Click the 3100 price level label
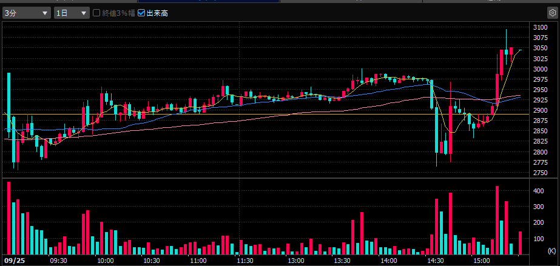The image size is (560, 266). [539, 27]
